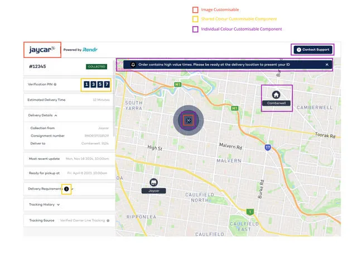357x254 pixels.
Task: Click the Verification PIN info icon
Action: coord(55,84)
